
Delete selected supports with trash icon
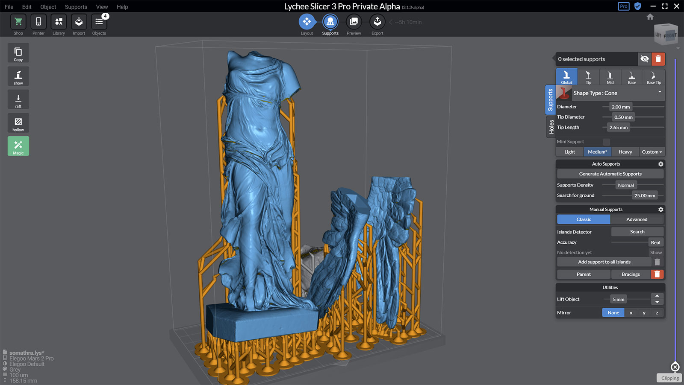coord(658,59)
